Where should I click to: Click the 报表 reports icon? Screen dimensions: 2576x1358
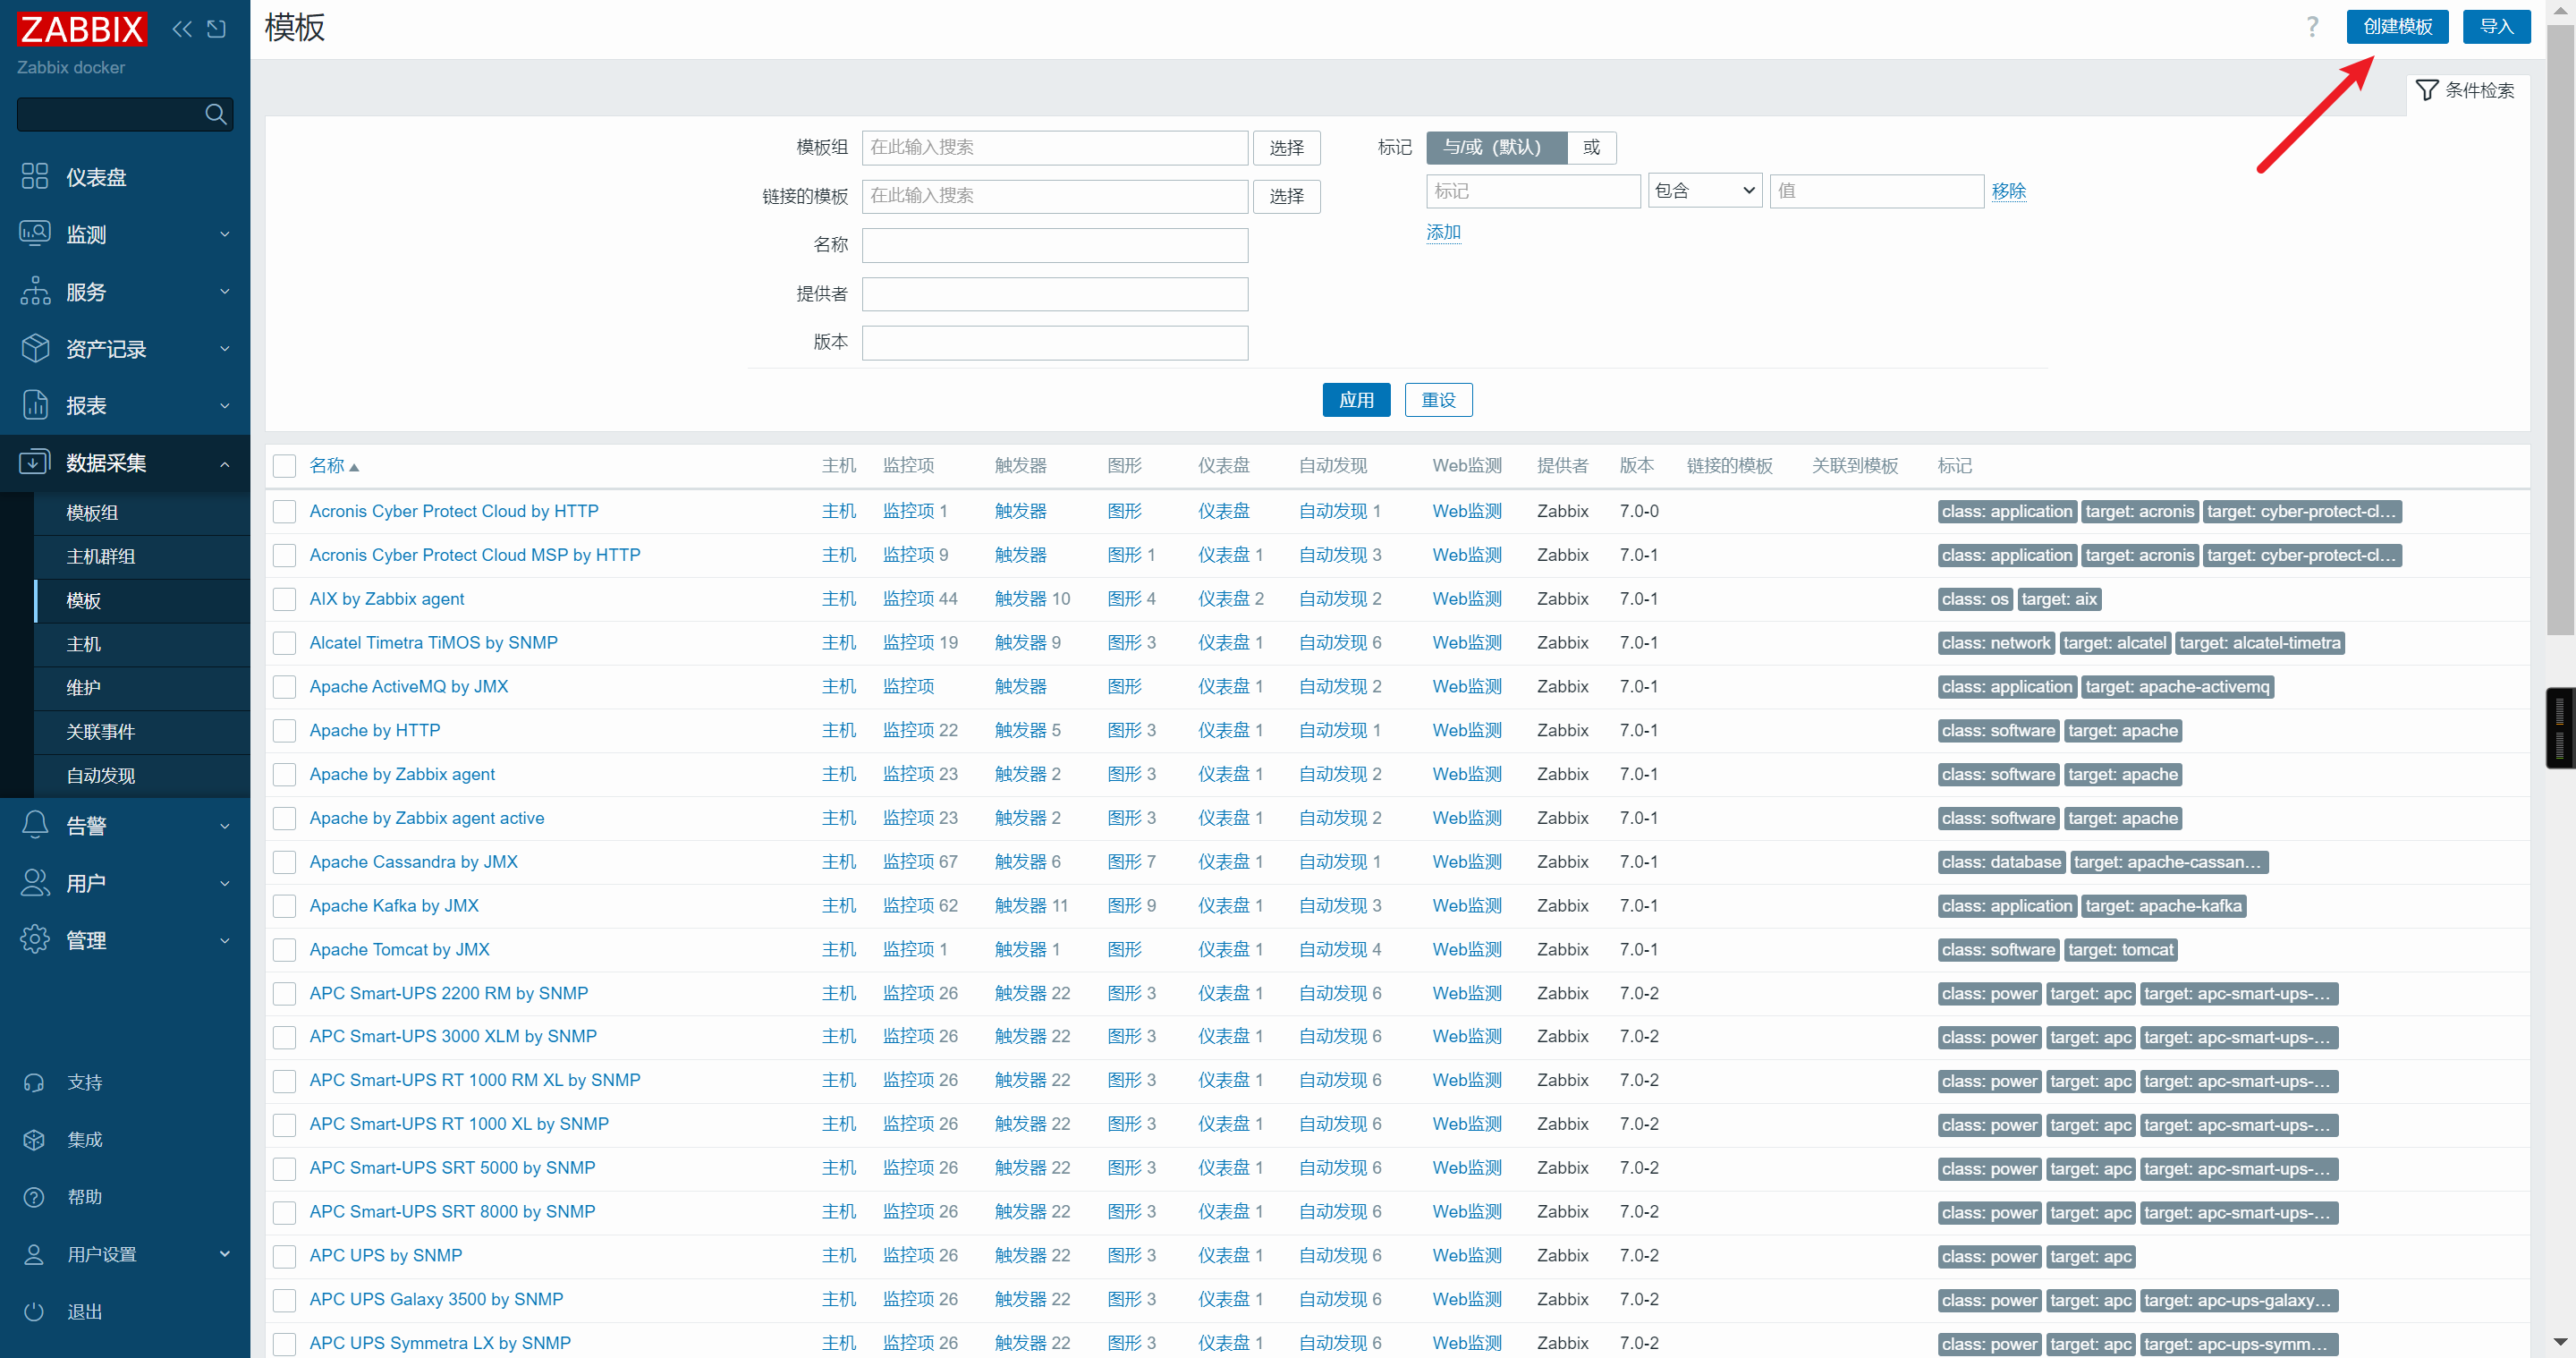click(x=35, y=405)
